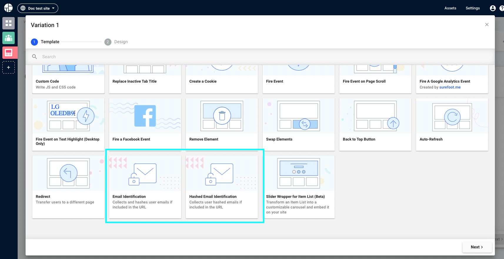Choose the Fire A Google Analytics Event template
The width and height of the screenshot is (504, 259).
pyautogui.click(x=452, y=79)
